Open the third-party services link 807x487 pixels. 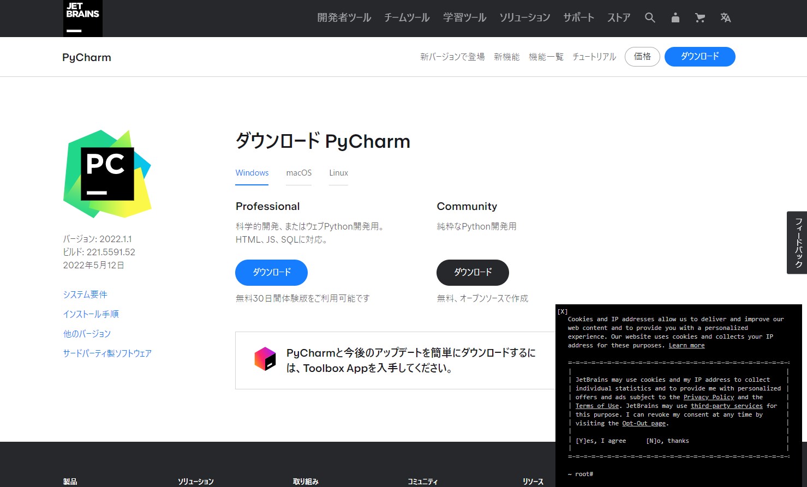(727, 406)
